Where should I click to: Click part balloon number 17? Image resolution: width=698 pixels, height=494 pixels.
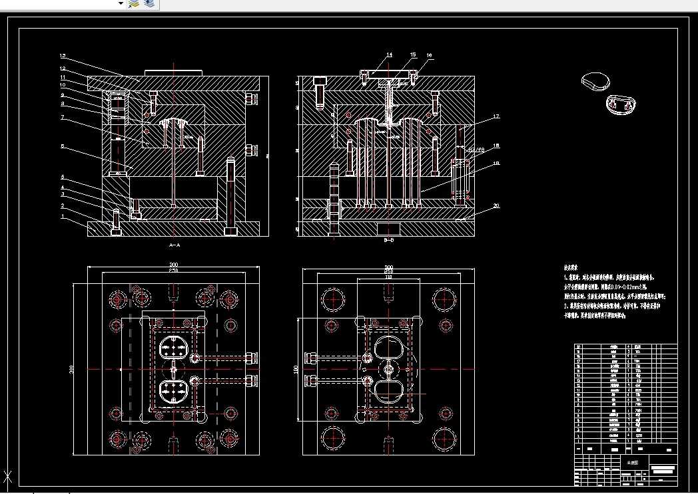coord(496,116)
